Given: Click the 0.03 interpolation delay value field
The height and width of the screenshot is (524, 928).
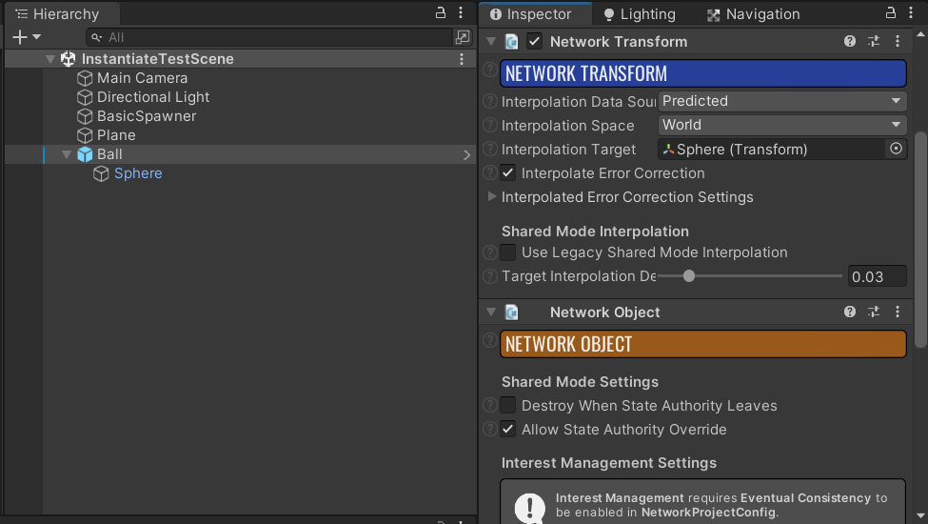Looking at the screenshot, I should point(878,276).
